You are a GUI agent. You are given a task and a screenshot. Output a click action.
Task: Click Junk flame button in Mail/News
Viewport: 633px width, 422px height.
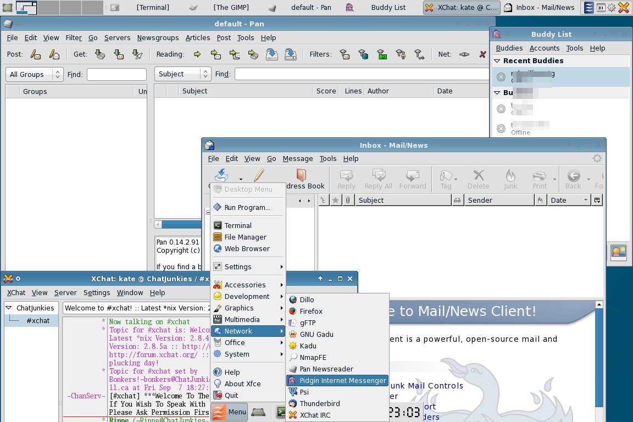(510, 179)
